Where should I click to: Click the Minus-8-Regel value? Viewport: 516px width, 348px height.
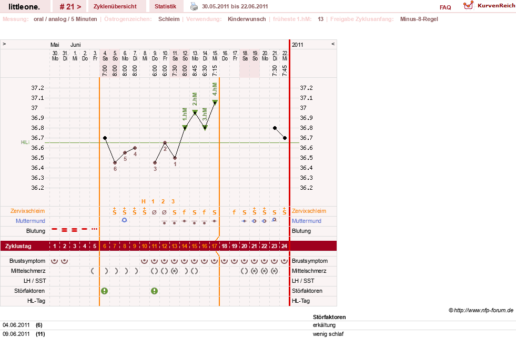419,19
